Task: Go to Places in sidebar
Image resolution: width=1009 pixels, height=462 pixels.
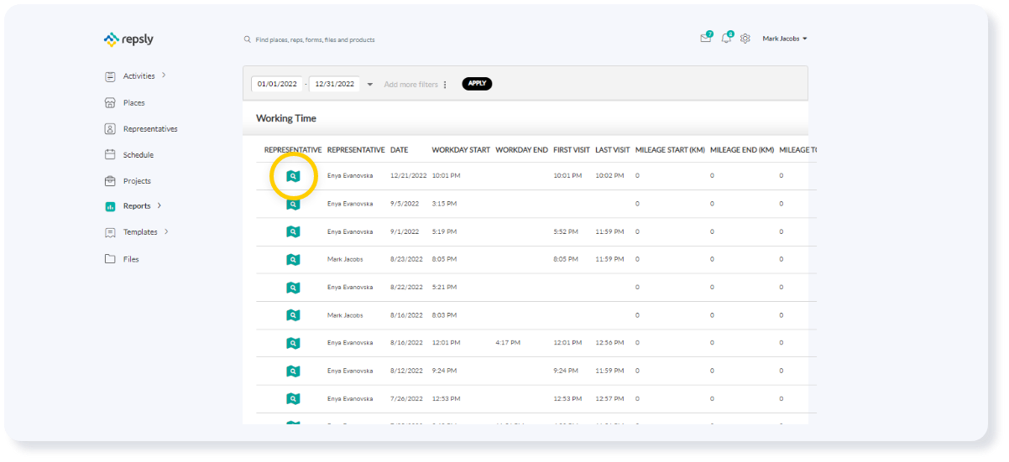Action: (x=133, y=103)
